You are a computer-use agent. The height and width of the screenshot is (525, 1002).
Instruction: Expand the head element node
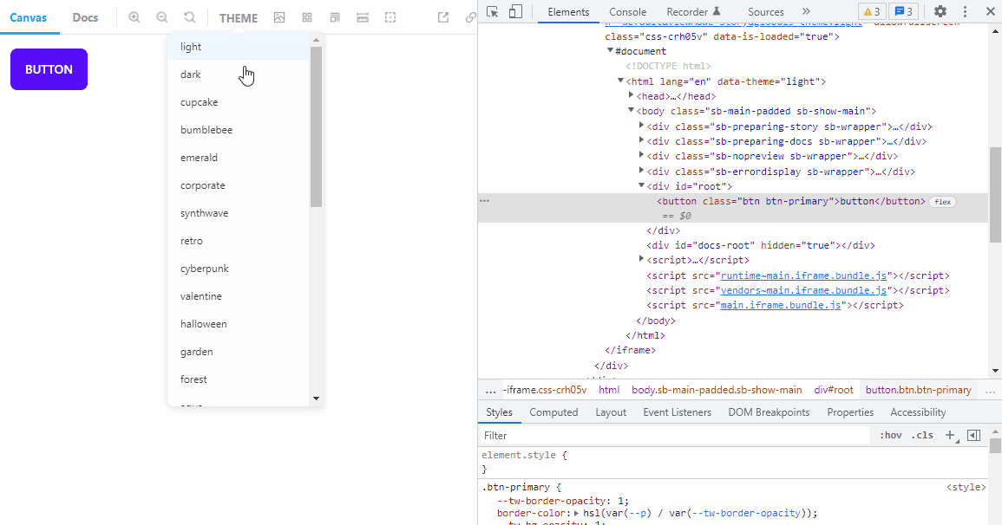coord(631,95)
